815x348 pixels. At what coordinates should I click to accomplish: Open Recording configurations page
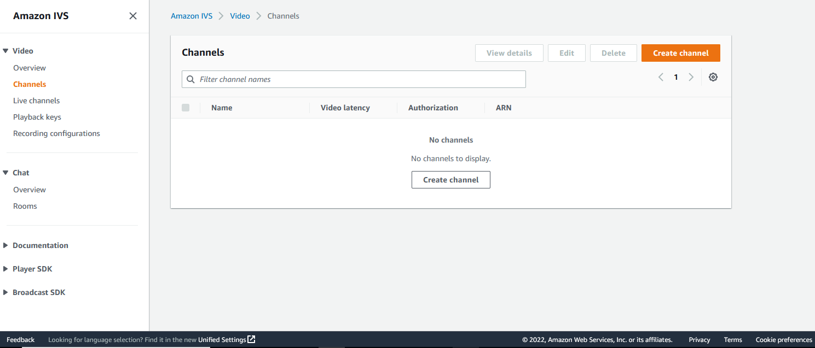(x=56, y=133)
